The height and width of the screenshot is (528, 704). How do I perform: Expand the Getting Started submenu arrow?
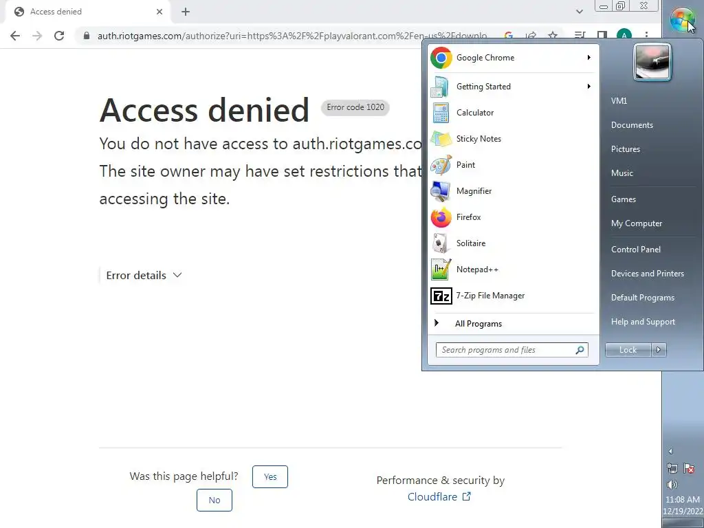pyautogui.click(x=588, y=86)
